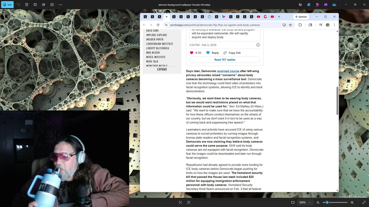Screen dimensions: 369x207
Task: Click the Edit button in Photos
Action: (7, 5)
